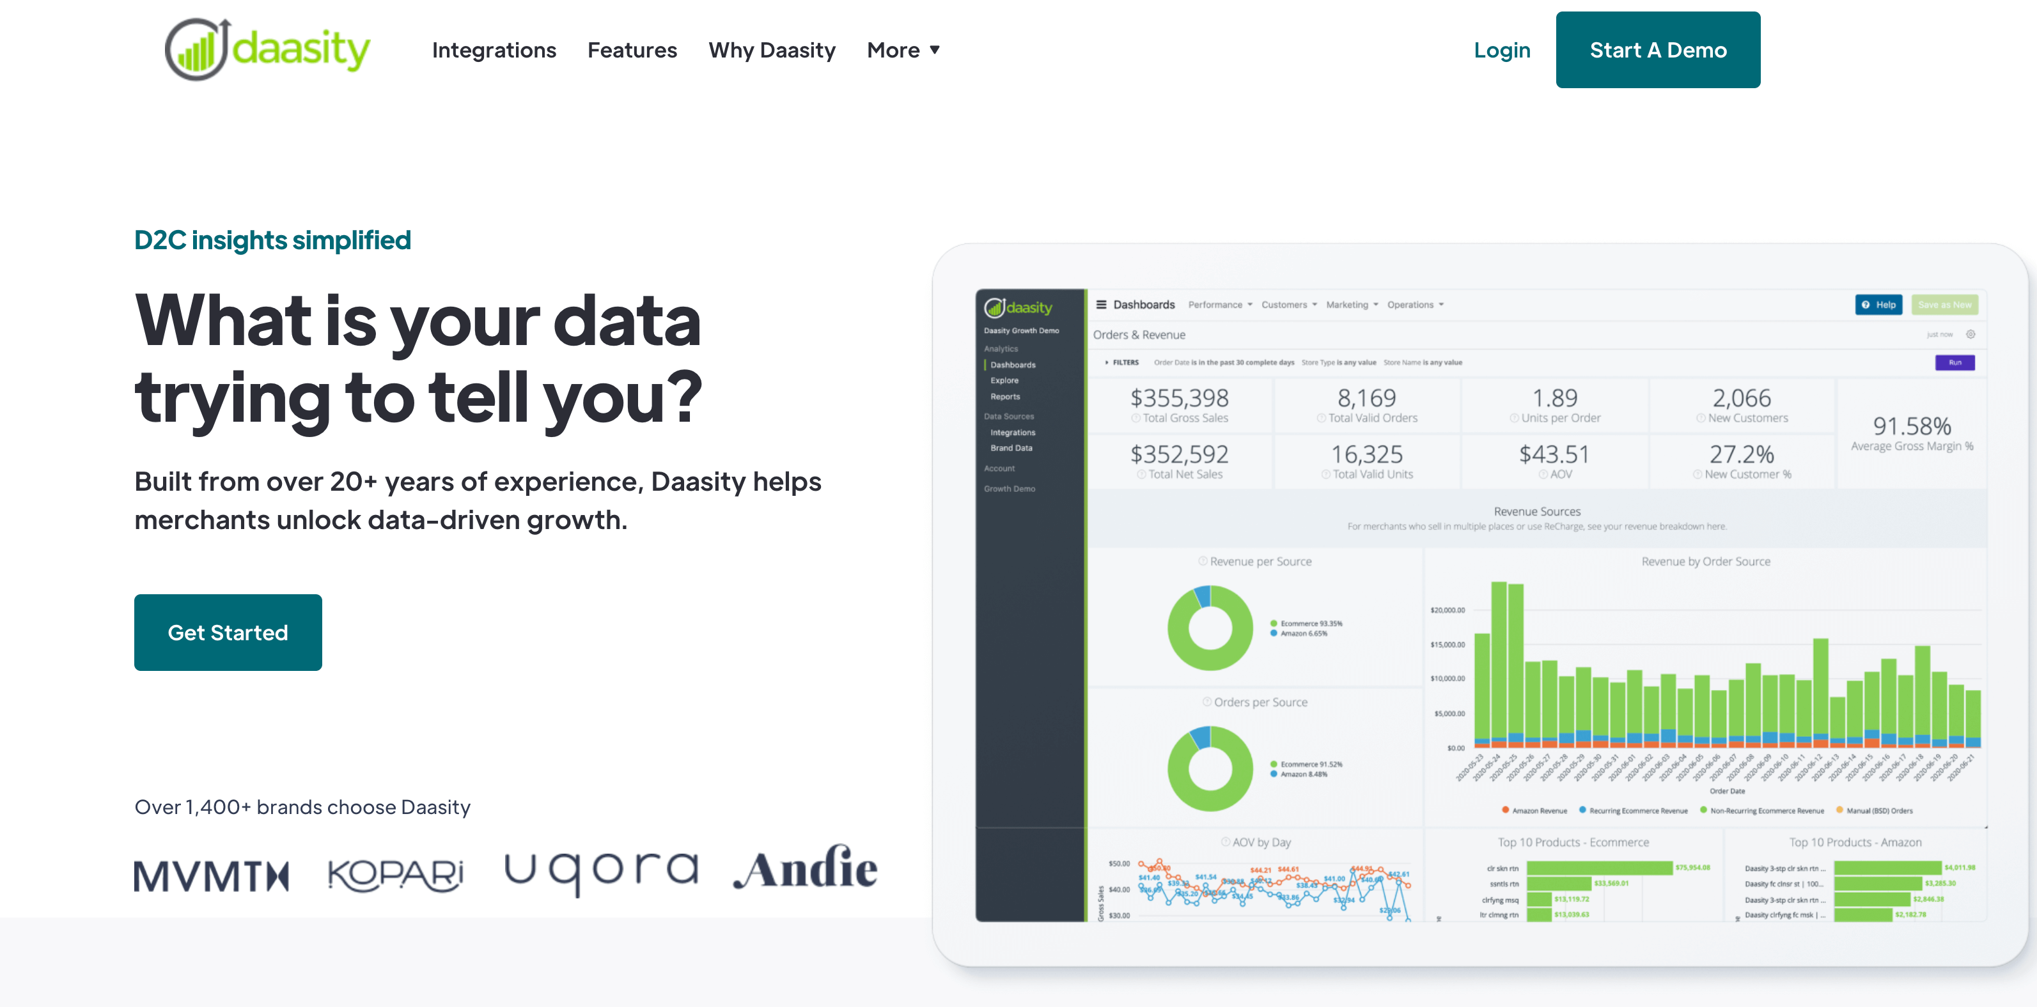Click the Daasity logo inside dashboard sidebar
This screenshot has width=2037, height=1007.
point(1018,307)
